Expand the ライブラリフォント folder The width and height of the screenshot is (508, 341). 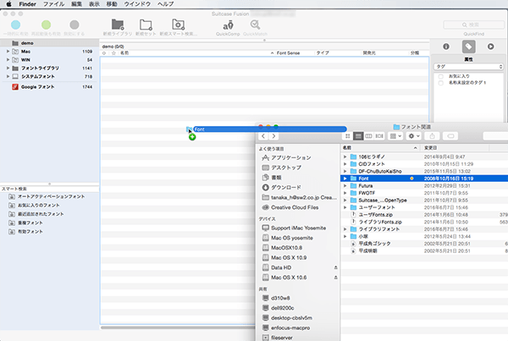[345, 229]
